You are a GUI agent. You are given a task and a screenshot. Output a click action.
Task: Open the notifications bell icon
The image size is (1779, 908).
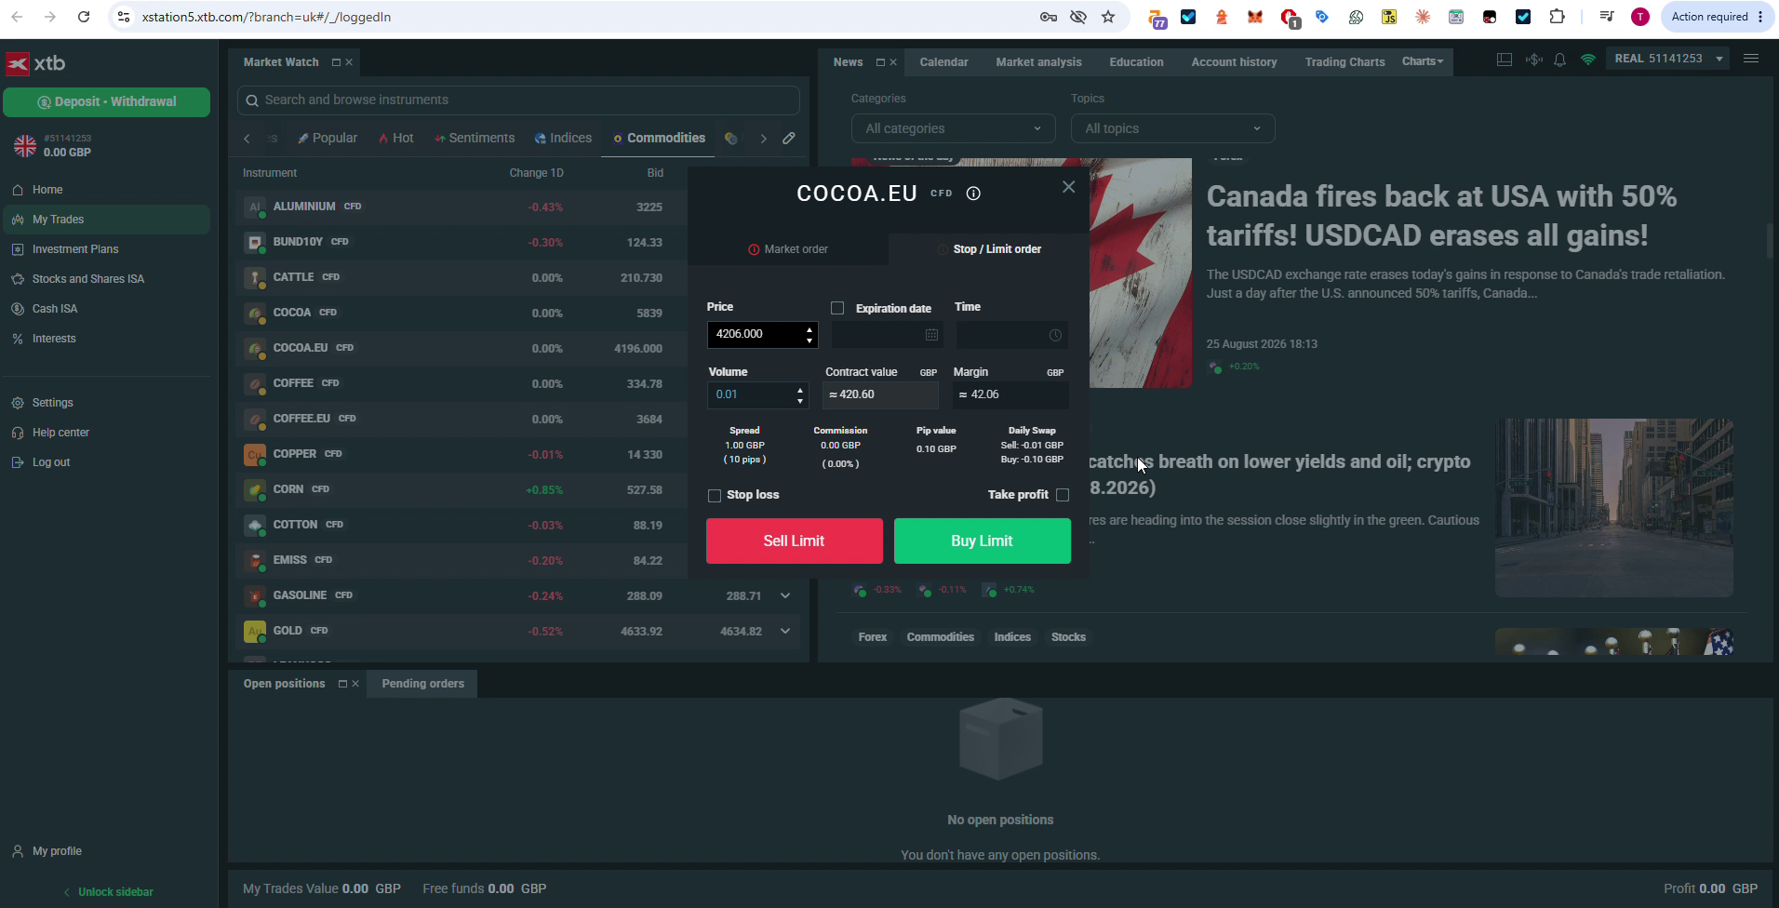pos(1560,60)
